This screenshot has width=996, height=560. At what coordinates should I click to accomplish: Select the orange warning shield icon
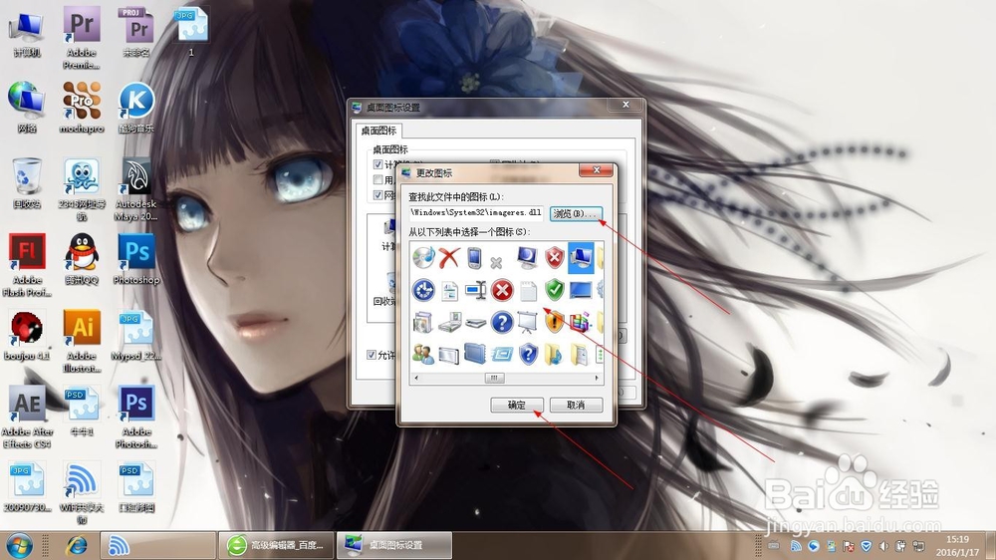[555, 322]
